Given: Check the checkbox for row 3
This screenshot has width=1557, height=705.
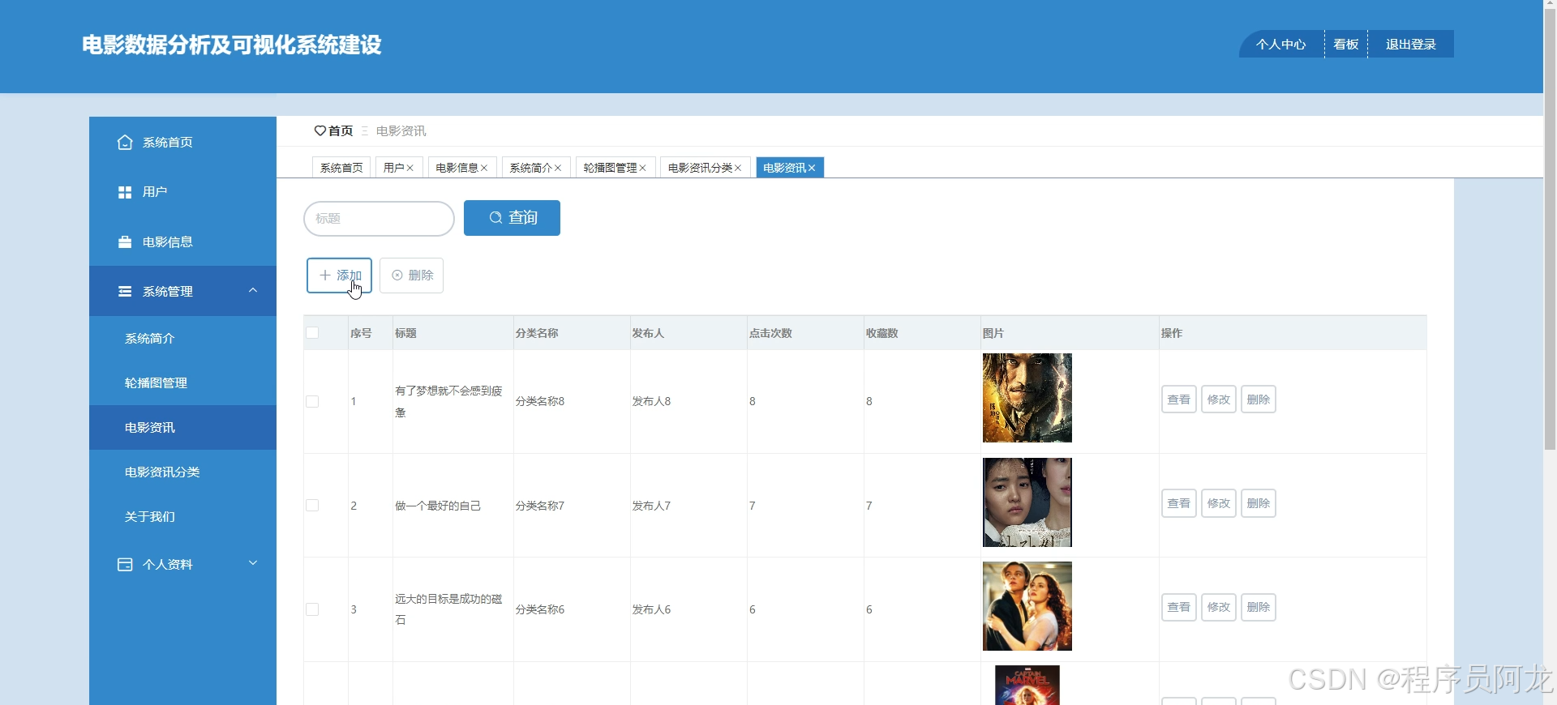Looking at the screenshot, I should coord(312,609).
